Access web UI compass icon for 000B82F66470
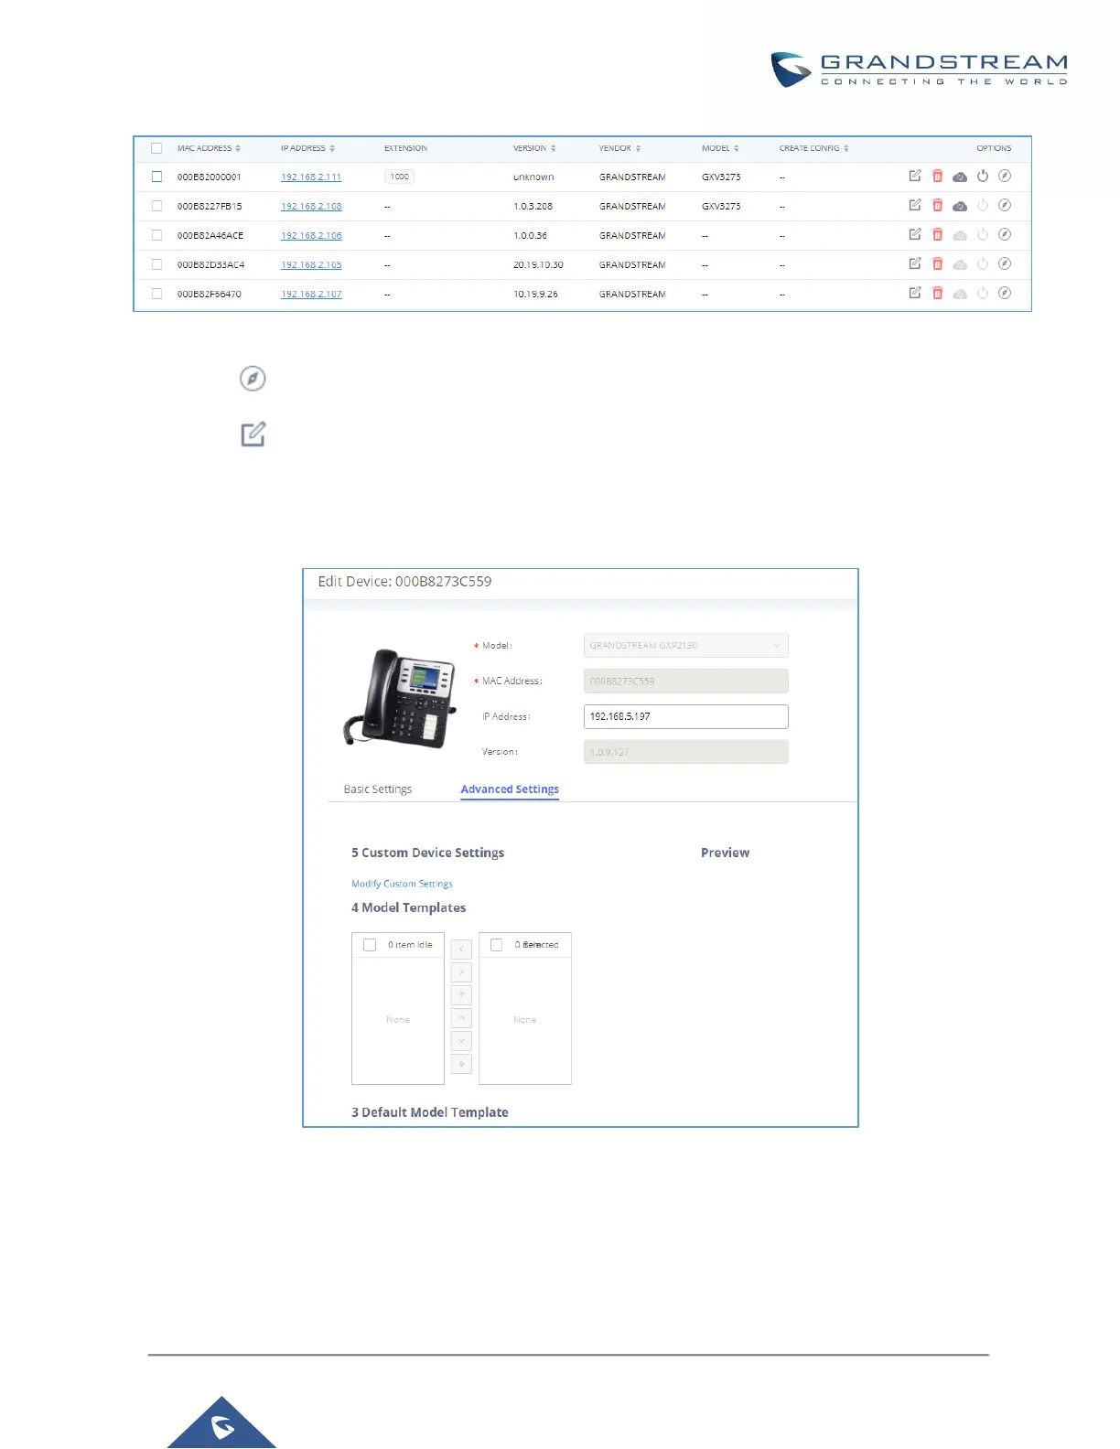Viewport: 1120px width, 1449px height. point(1005,293)
